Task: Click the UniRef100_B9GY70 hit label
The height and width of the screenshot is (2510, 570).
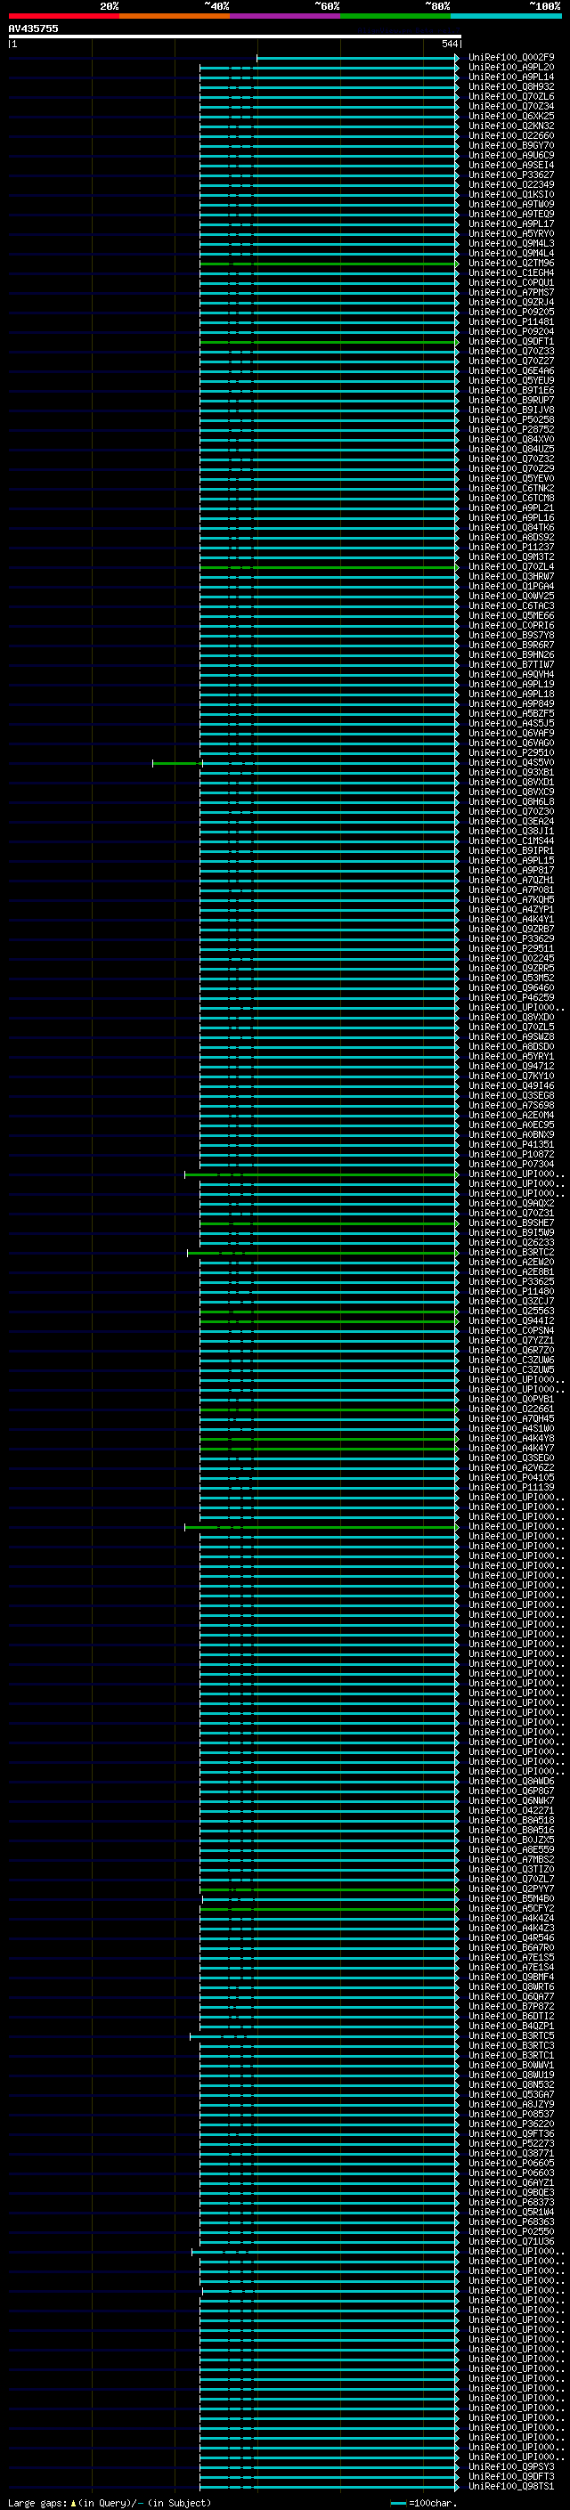Action: click(511, 145)
